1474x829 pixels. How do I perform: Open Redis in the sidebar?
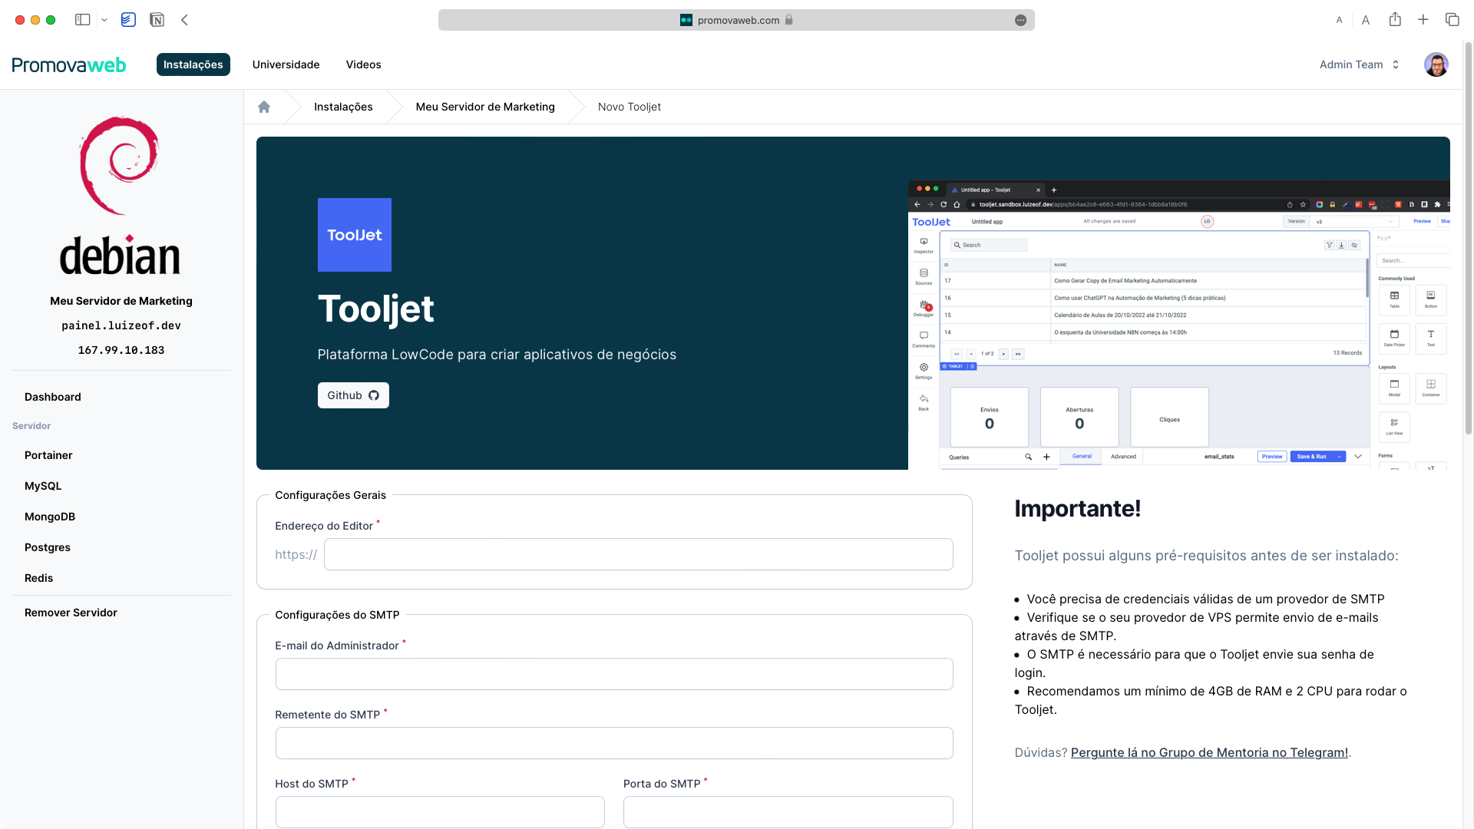pos(39,578)
